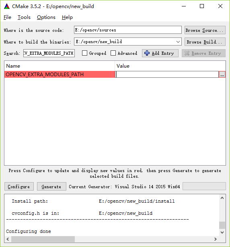Click the log scroll down arrow
The width and height of the screenshot is (230, 247).
click(x=222, y=232)
